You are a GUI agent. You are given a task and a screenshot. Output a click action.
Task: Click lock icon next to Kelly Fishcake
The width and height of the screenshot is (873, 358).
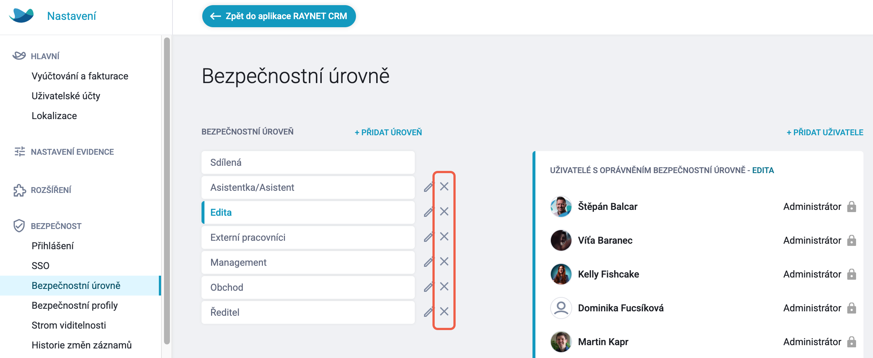pyautogui.click(x=852, y=274)
